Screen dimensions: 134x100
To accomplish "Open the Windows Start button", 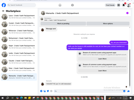I will click(2, 98).
